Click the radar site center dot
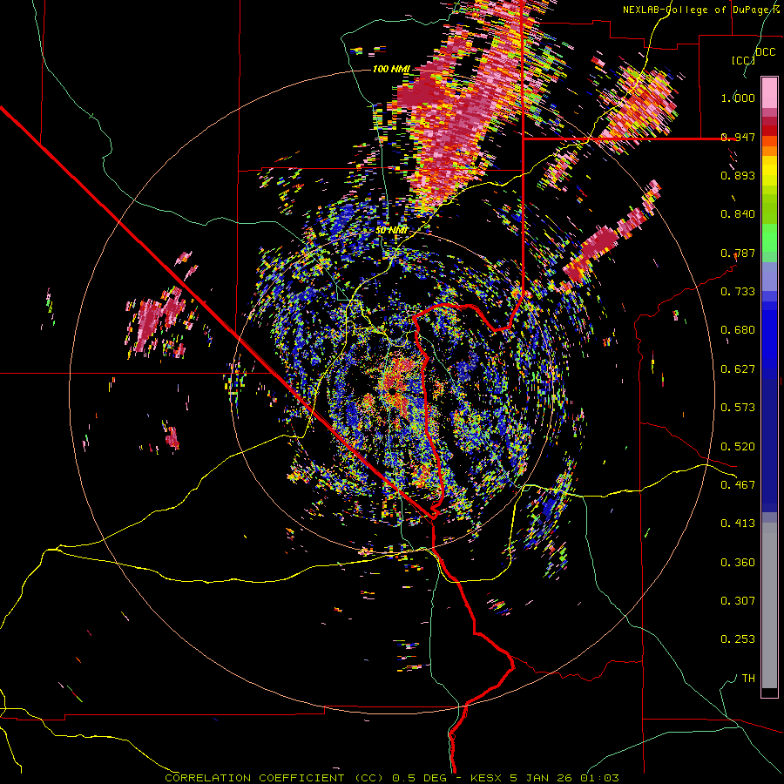The height and width of the screenshot is (784, 784). [393, 390]
